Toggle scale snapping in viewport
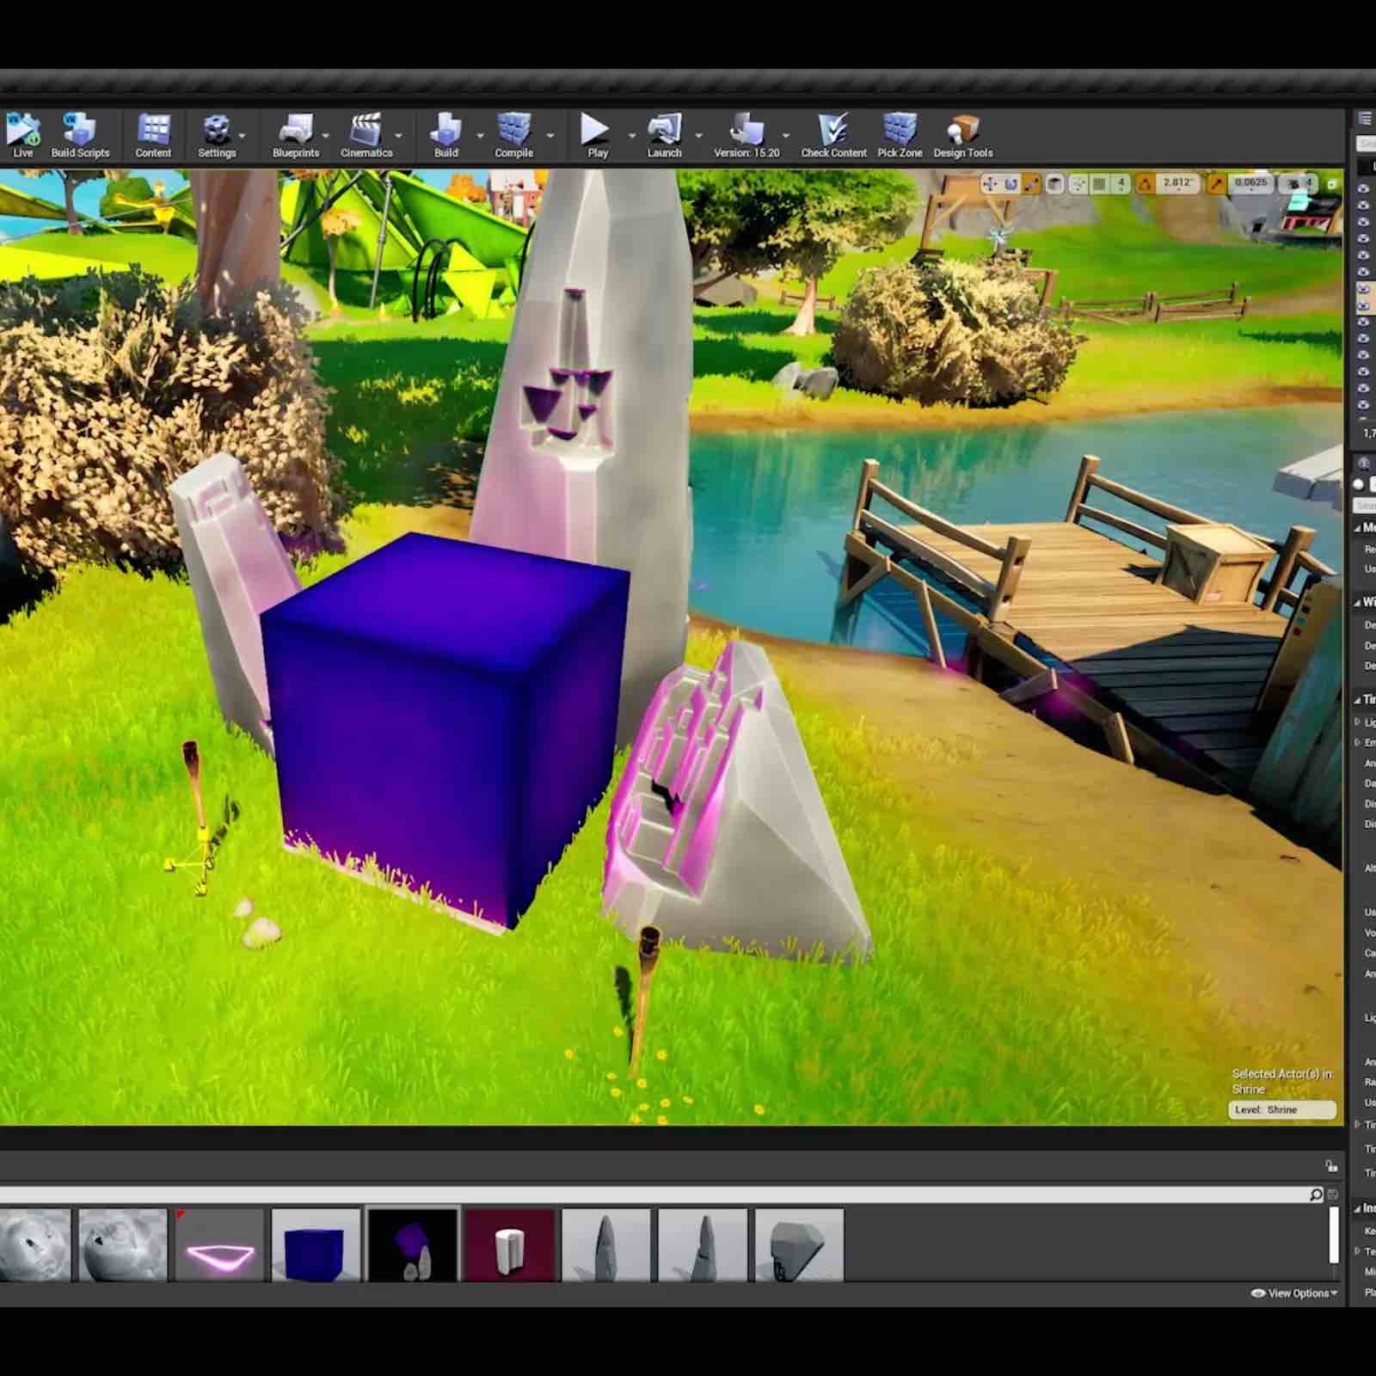 point(1216,184)
